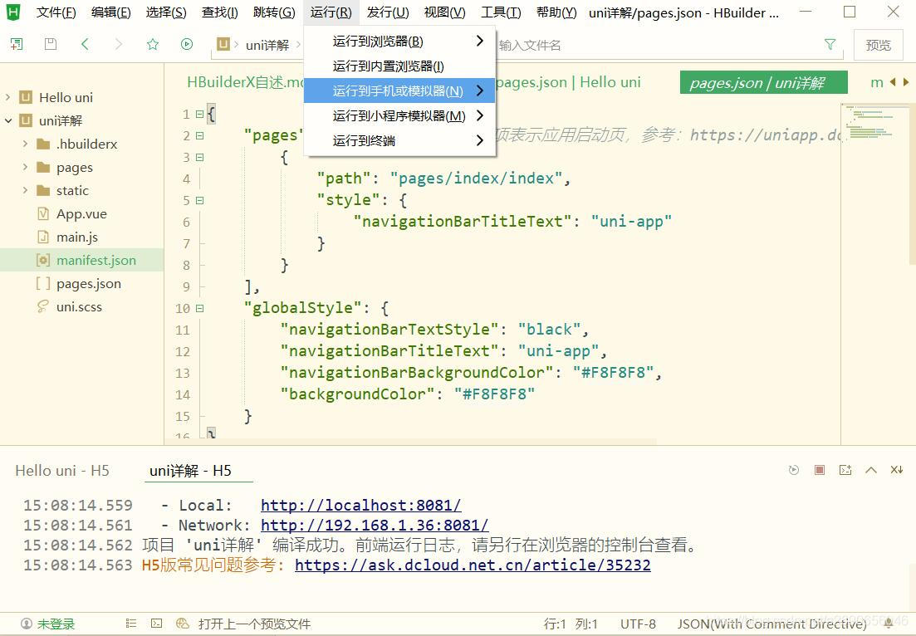Click the 行:1 列:1 cursor position
Image resolution: width=916 pixels, height=636 pixels.
[x=571, y=624]
